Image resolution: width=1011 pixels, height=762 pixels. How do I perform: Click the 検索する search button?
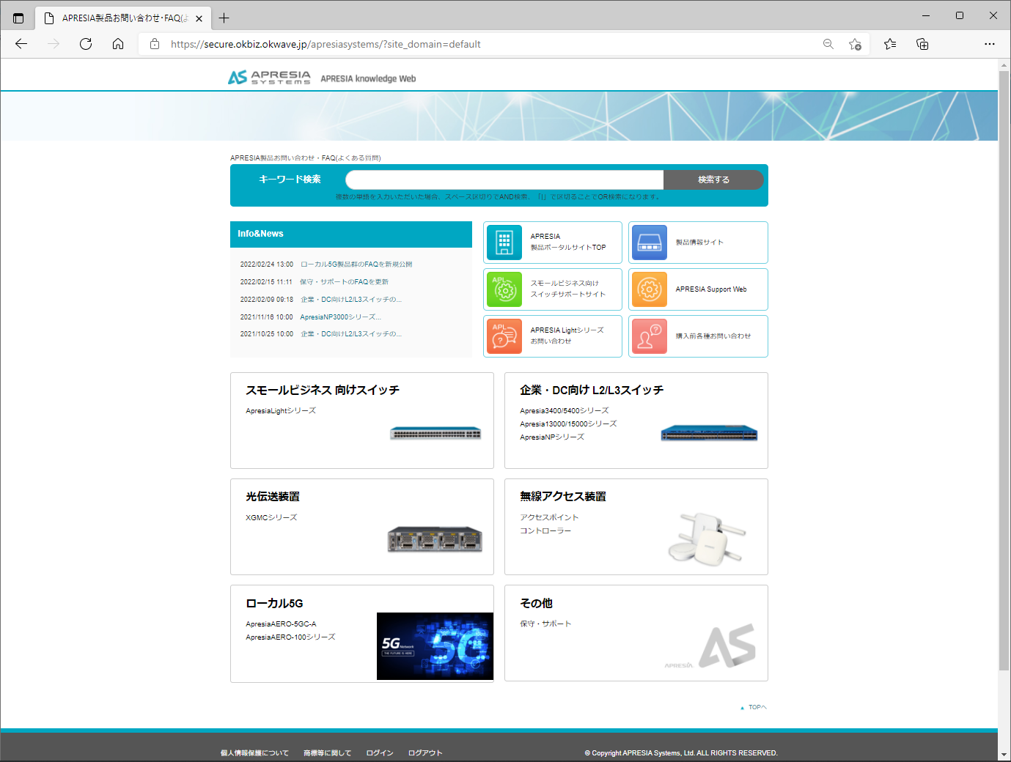tap(713, 180)
